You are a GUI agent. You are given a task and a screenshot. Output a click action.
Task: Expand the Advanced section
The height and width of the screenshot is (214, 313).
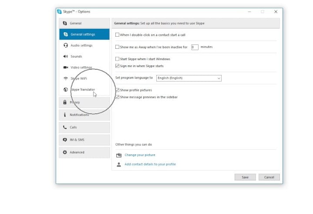tap(84, 152)
